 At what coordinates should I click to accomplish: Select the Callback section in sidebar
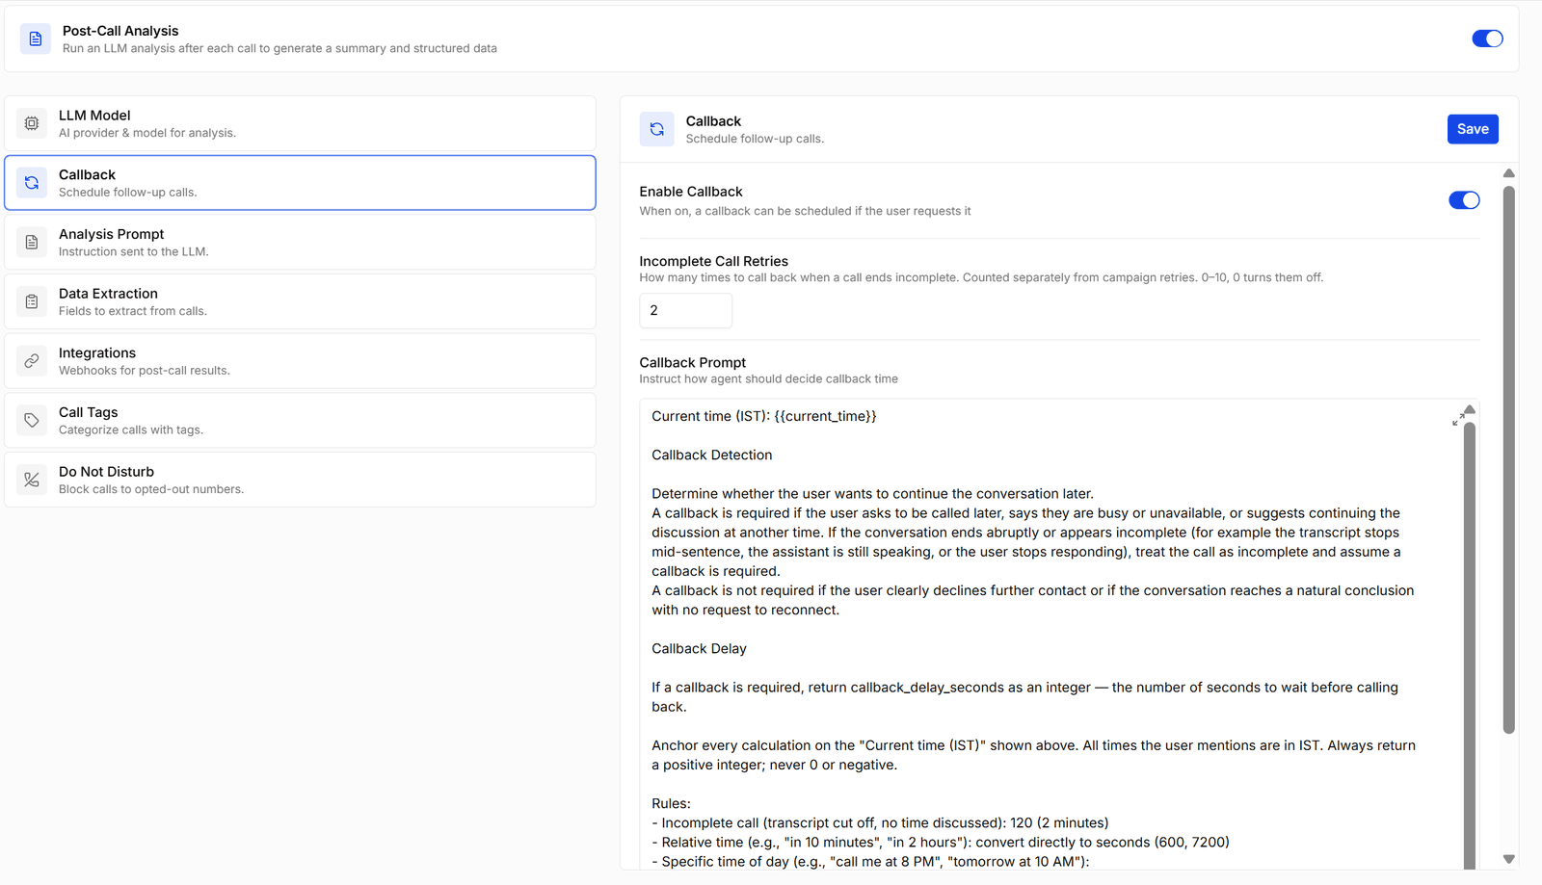coord(300,183)
